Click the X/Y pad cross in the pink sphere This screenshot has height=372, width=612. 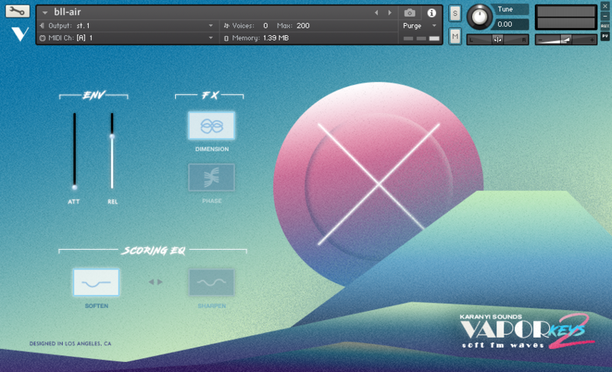(378, 184)
